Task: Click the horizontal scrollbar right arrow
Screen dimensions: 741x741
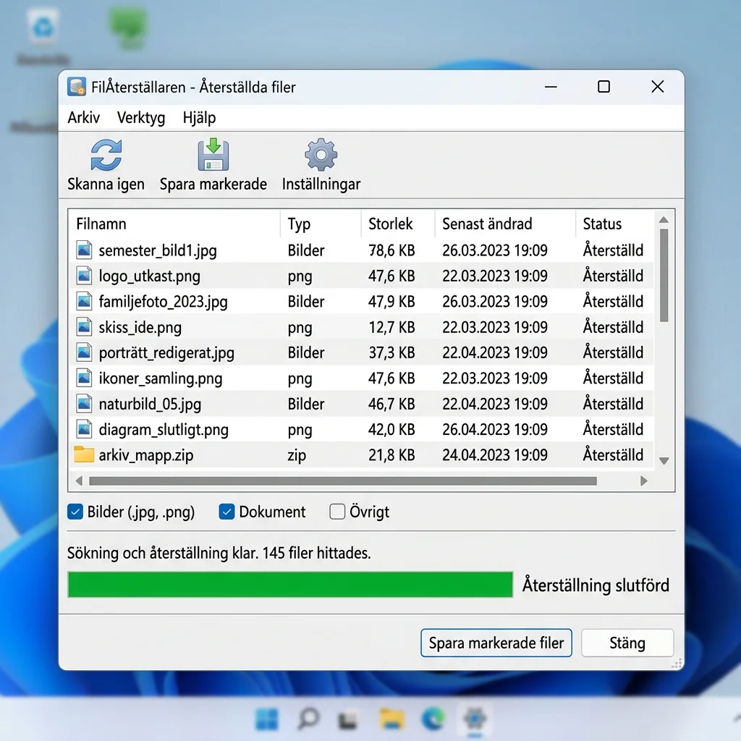Action: pyautogui.click(x=643, y=481)
